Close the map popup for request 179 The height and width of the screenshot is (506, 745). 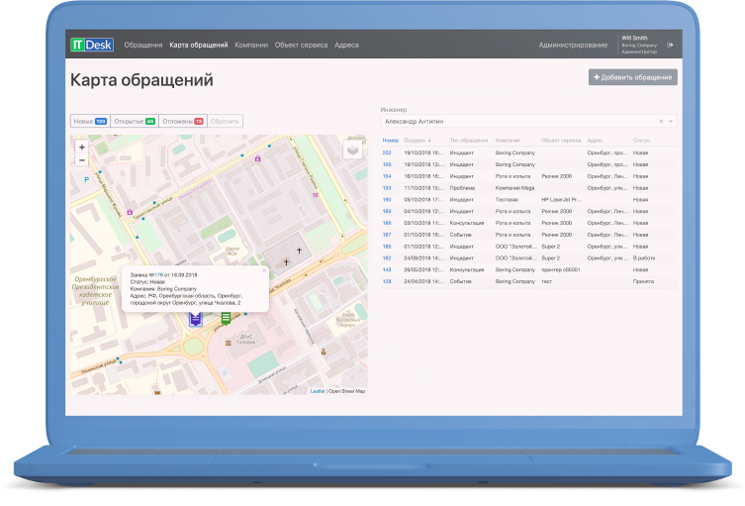coord(263,268)
